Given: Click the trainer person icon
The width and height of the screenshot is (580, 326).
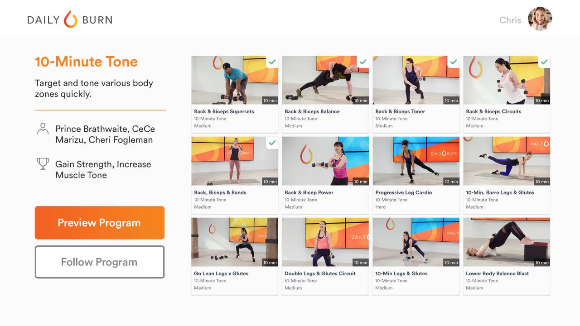Looking at the screenshot, I should 43,129.
